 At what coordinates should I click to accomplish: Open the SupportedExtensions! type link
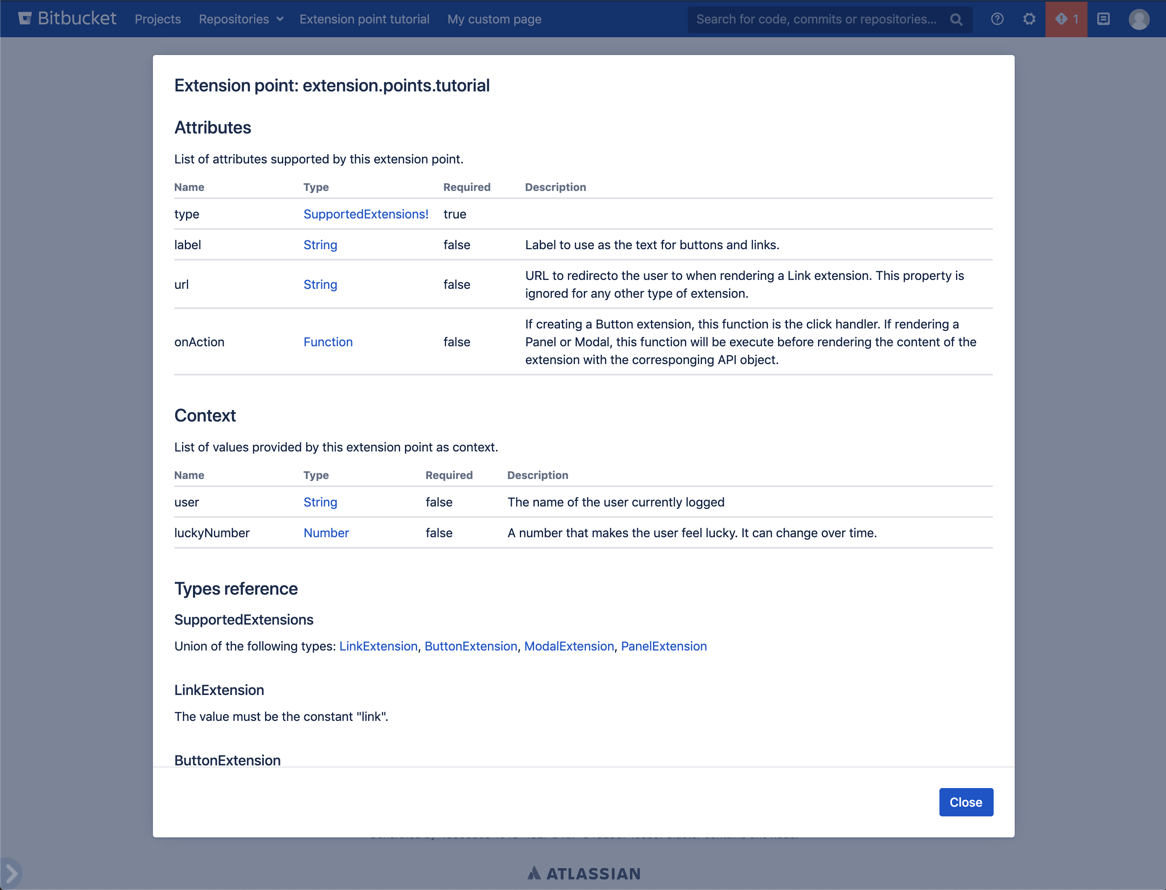(x=365, y=214)
